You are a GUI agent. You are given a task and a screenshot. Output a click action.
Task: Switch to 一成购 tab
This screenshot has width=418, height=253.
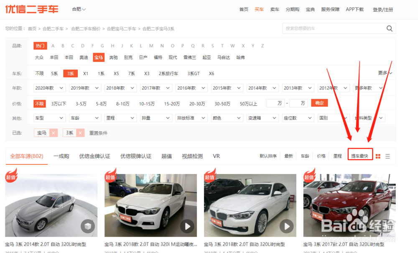click(x=61, y=156)
